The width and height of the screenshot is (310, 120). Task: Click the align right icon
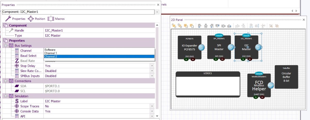(212, 26)
